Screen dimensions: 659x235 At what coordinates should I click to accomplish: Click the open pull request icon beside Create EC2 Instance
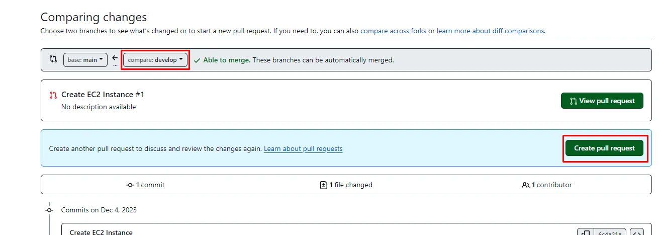[53, 95]
